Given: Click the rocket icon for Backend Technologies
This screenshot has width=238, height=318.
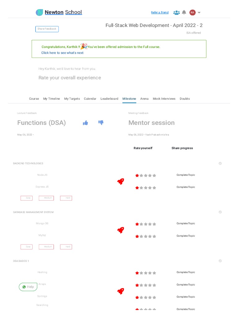Looking at the screenshot, I should point(121,181).
